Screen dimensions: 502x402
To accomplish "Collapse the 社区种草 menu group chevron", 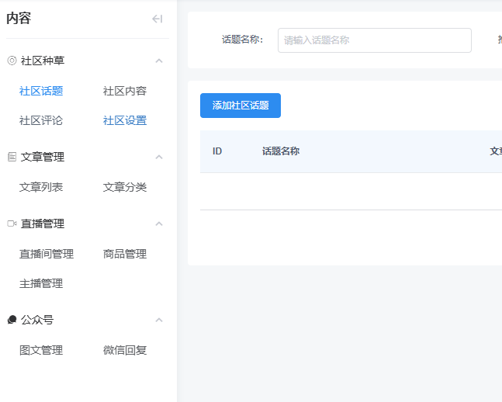I will pos(159,61).
